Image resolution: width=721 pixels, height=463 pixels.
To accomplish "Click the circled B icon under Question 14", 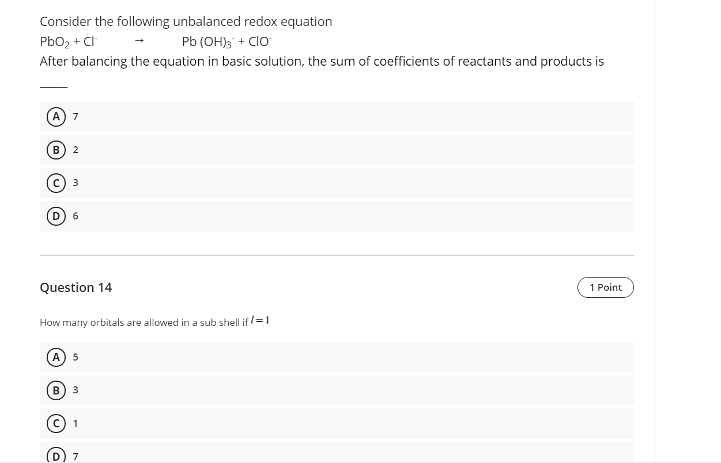I will click(x=55, y=390).
